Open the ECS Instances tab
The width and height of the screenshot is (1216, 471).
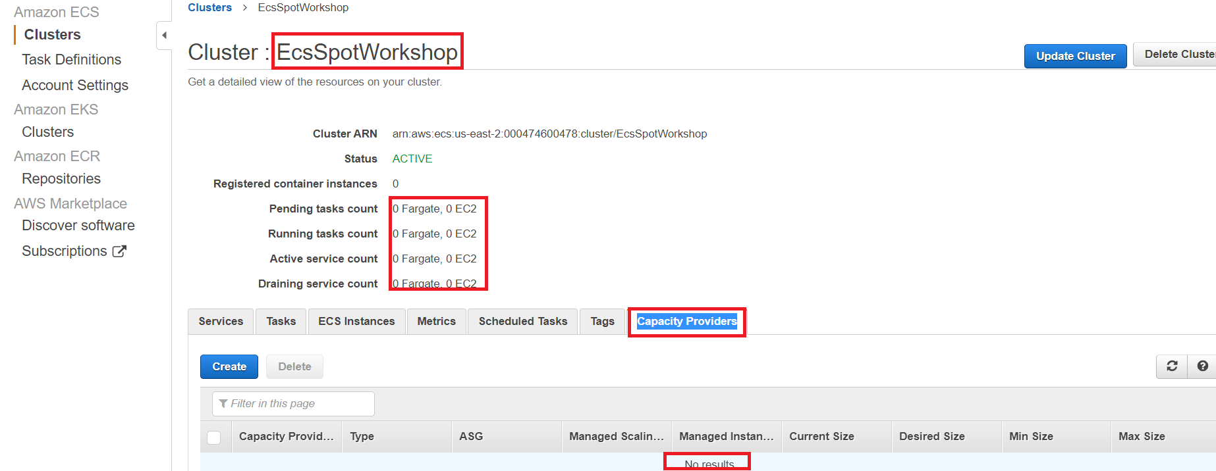tap(356, 322)
